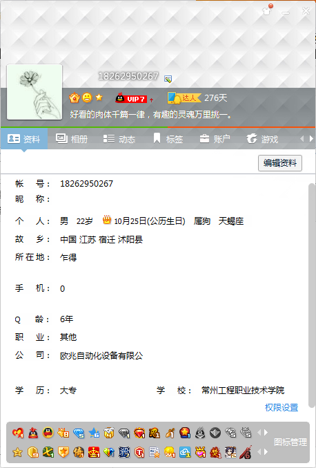
Task: Click the edit remark icon beside the account number
Action: click(168, 79)
